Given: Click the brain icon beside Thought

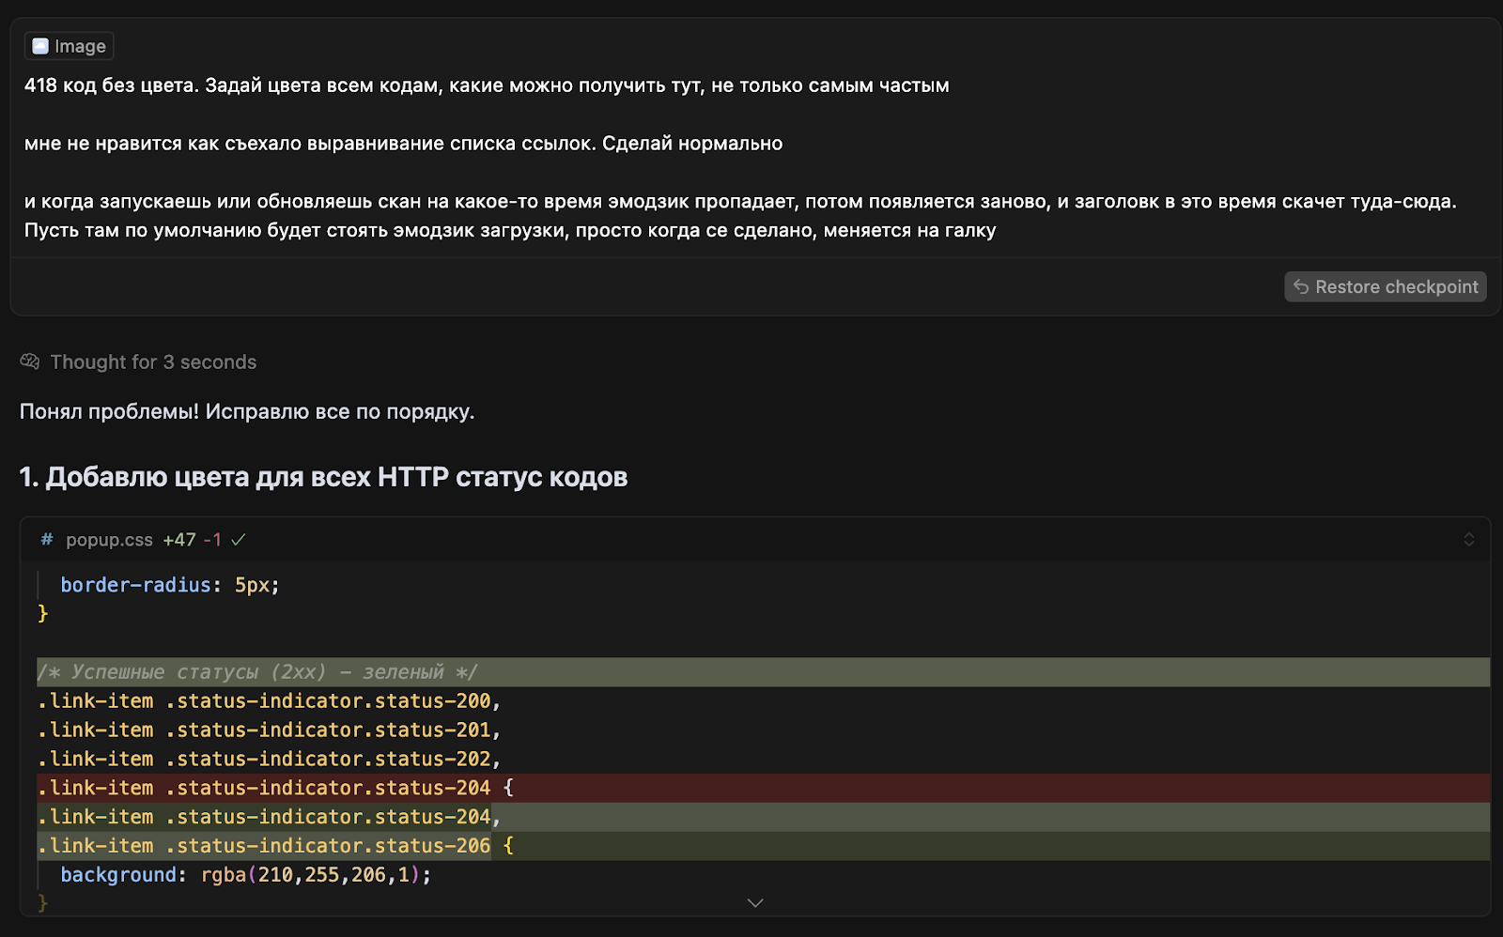Looking at the screenshot, I should (30, 361).
